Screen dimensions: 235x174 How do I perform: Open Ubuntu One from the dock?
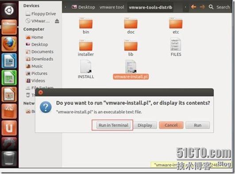point(9,128)
